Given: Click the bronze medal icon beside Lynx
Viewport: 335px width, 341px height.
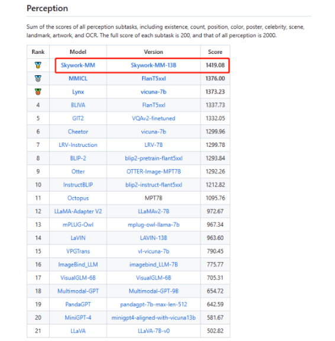Looking at the screenshot, I should click(x=38, y=92).
